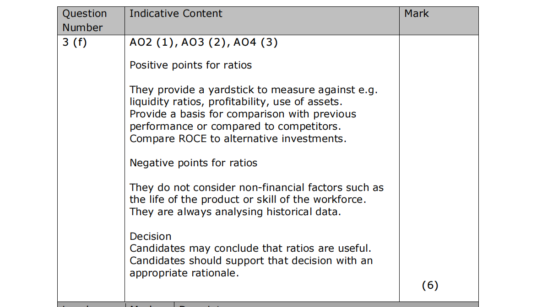Click the "compared to competitors" line
This screenshot has width=542, height=307.
pos(235,126)
